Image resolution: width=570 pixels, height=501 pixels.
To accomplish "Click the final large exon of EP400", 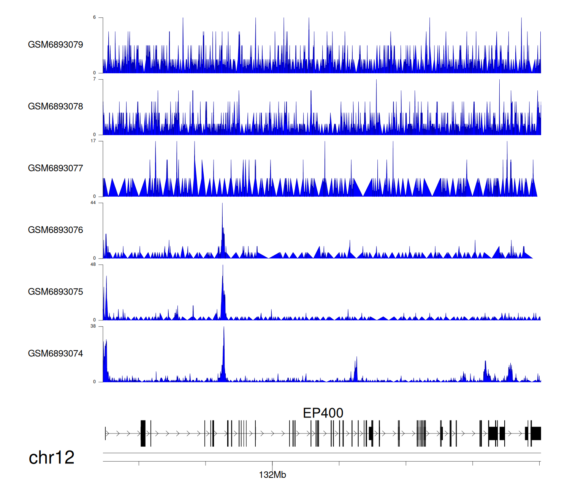I will tap(536, 433).
